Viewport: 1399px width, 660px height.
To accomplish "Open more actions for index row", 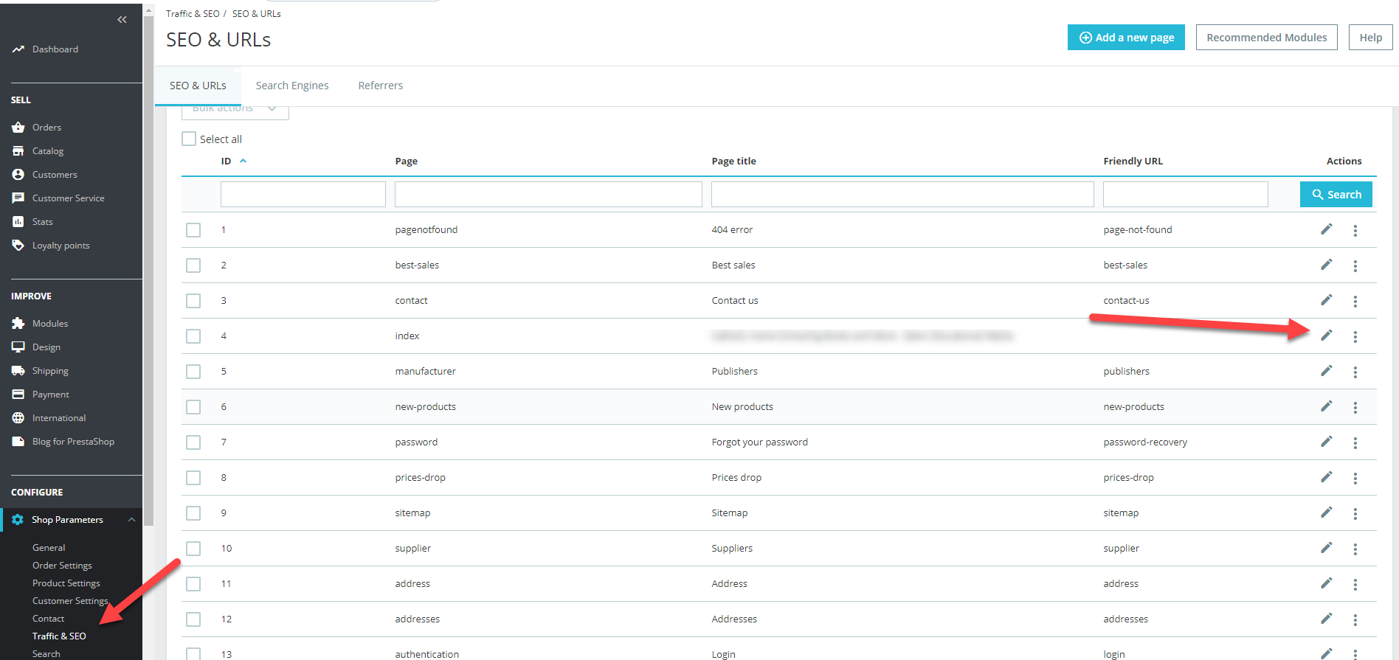I will click(x=1355, y=337).
